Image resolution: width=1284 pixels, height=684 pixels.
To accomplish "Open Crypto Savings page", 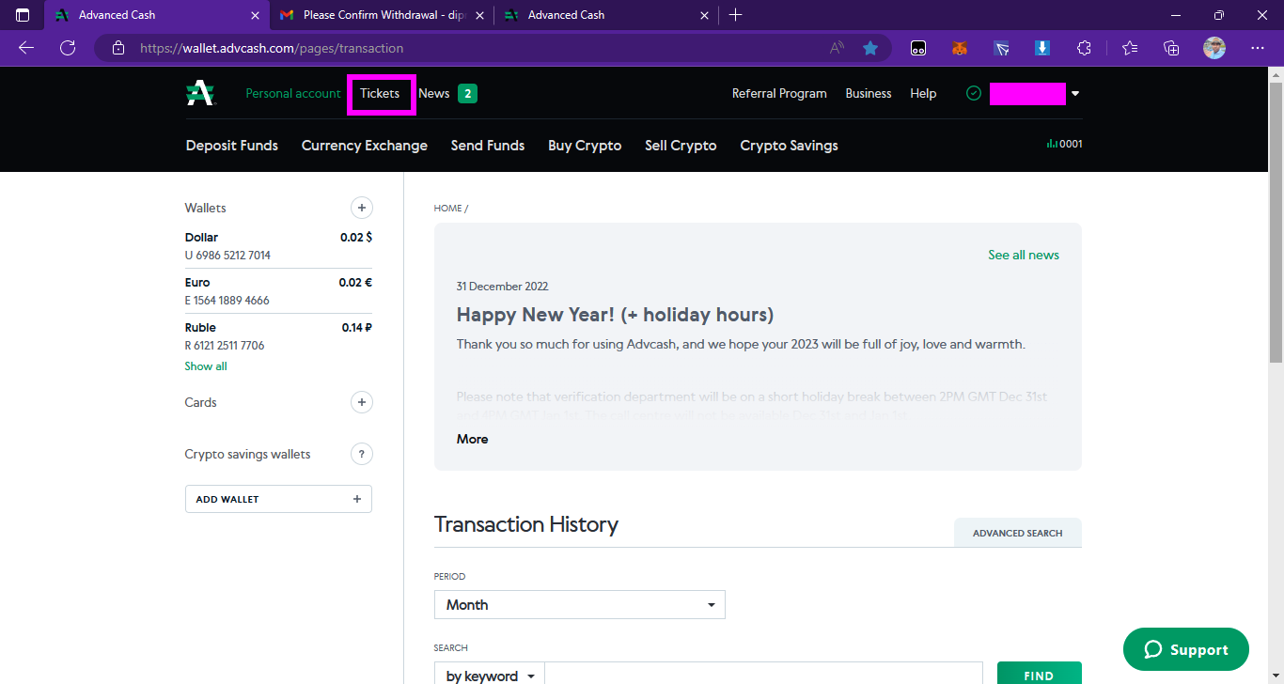I will [789, 146].
